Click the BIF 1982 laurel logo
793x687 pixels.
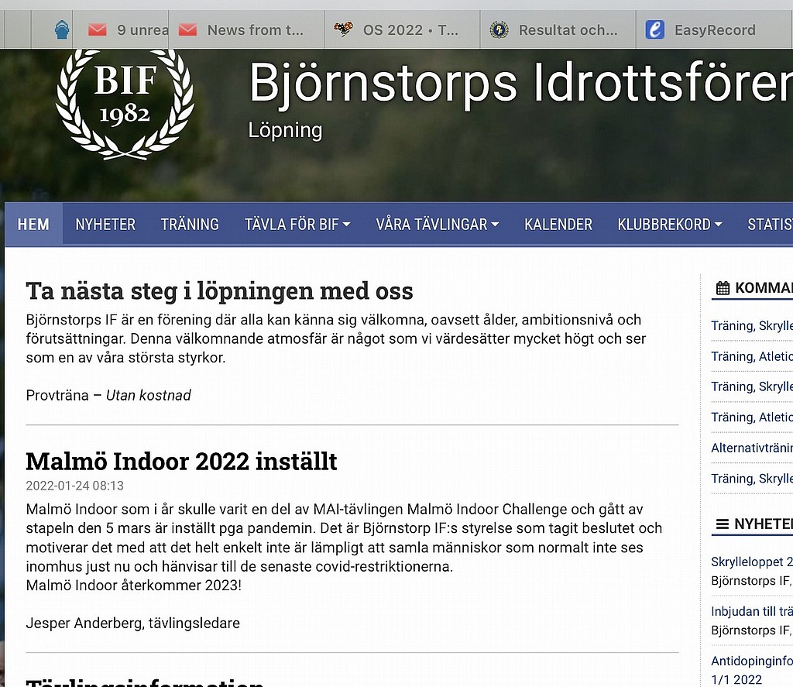coord(125,104)
